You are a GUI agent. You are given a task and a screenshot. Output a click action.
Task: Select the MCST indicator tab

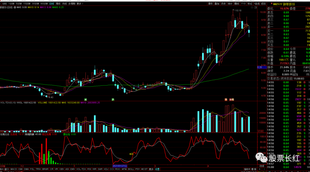tap(144, 169)
